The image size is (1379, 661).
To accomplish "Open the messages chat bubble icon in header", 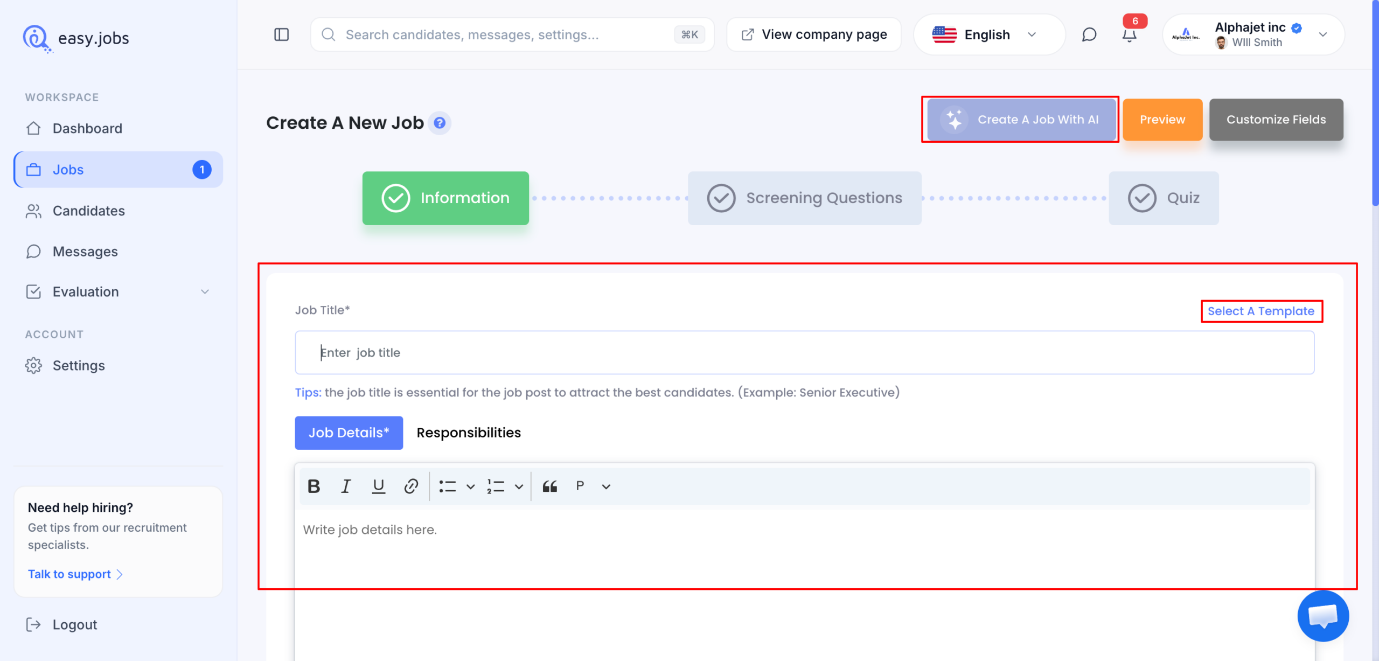I will (x=1089, y=34).
